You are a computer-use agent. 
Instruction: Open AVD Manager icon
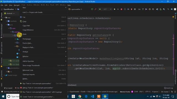tap(160, 9)
